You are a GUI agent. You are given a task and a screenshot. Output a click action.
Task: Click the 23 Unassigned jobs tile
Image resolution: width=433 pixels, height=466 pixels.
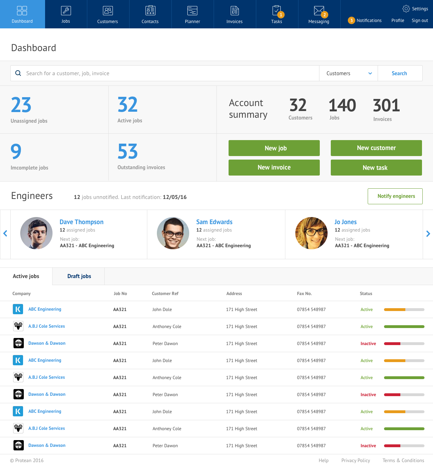click(54, 110)
